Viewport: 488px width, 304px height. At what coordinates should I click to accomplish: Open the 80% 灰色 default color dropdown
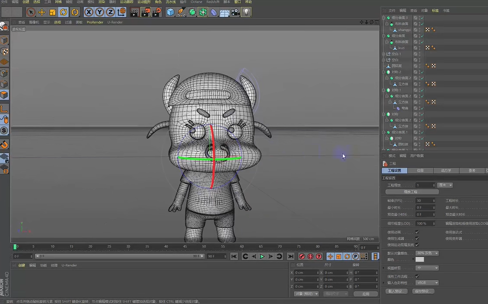[427, 253]
